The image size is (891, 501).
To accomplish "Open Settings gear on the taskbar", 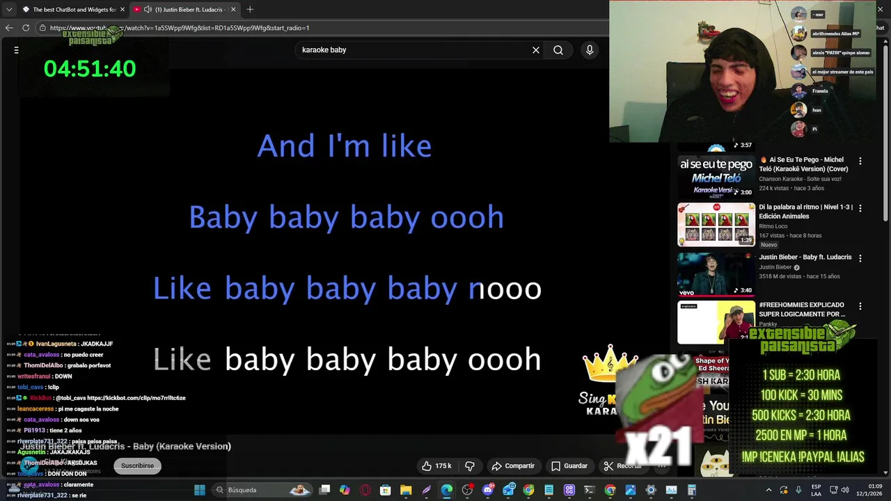I will [x=651, y=490].
